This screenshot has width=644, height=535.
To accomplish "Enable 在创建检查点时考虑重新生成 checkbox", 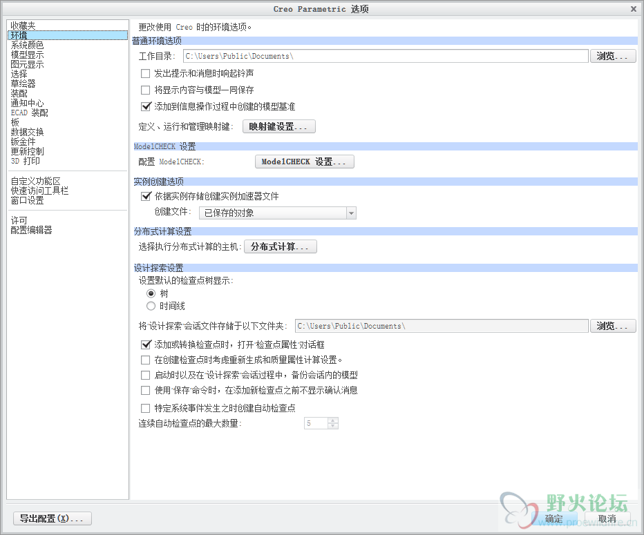I will tap(145, 360).
